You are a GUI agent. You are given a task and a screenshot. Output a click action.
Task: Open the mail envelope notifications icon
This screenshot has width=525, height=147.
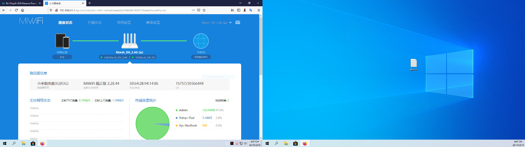coord(238,23)
